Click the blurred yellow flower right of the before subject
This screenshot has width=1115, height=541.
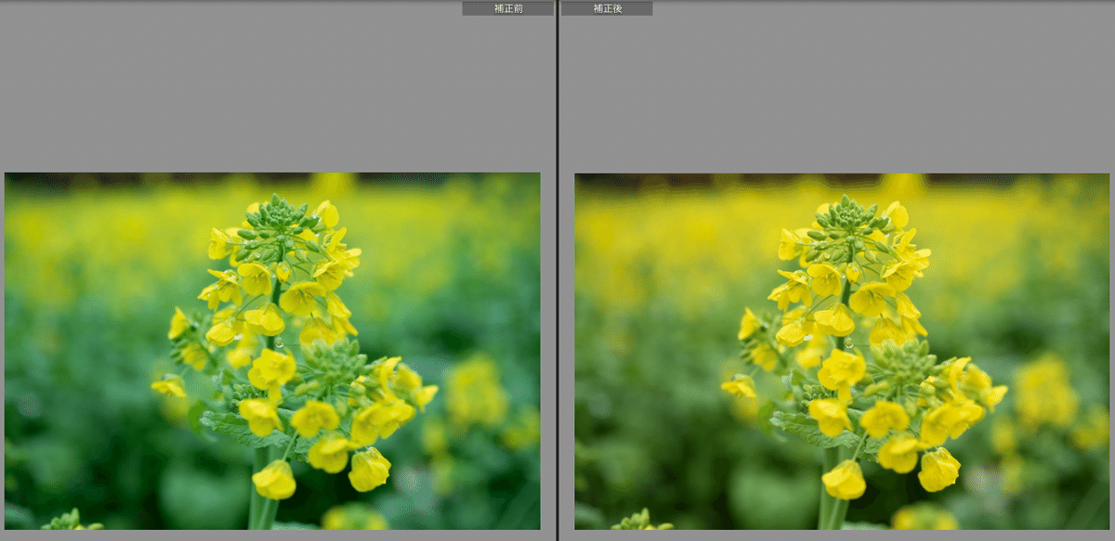(475, 390)
